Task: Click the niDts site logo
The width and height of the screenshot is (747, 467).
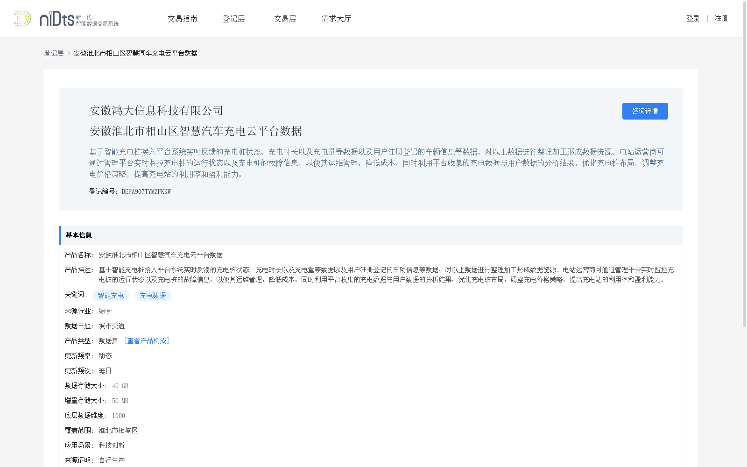Action: pos(79,19)
